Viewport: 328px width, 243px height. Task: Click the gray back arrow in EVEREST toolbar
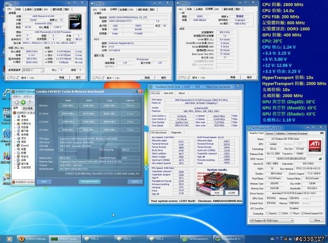click(17, 102)
